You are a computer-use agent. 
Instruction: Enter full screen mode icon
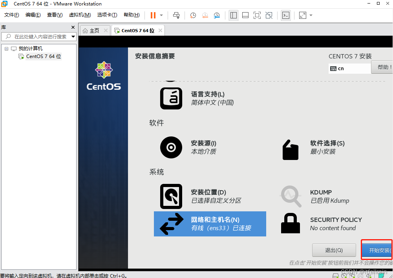coord(257,15)
